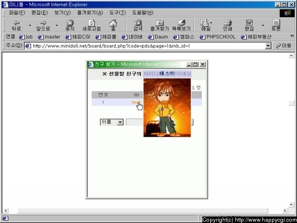Click the horizontal scrollbar thumb
The image size is (297, 223).
click(143, 210)
